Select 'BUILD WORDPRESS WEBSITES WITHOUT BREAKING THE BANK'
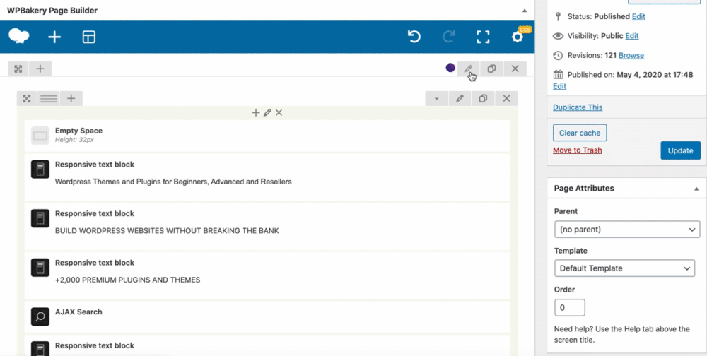Screen dimensions: 707x356 click(x=167, y=231)
